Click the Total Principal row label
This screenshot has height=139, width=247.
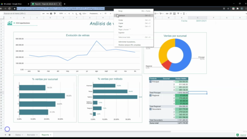[x=155, y=93]
